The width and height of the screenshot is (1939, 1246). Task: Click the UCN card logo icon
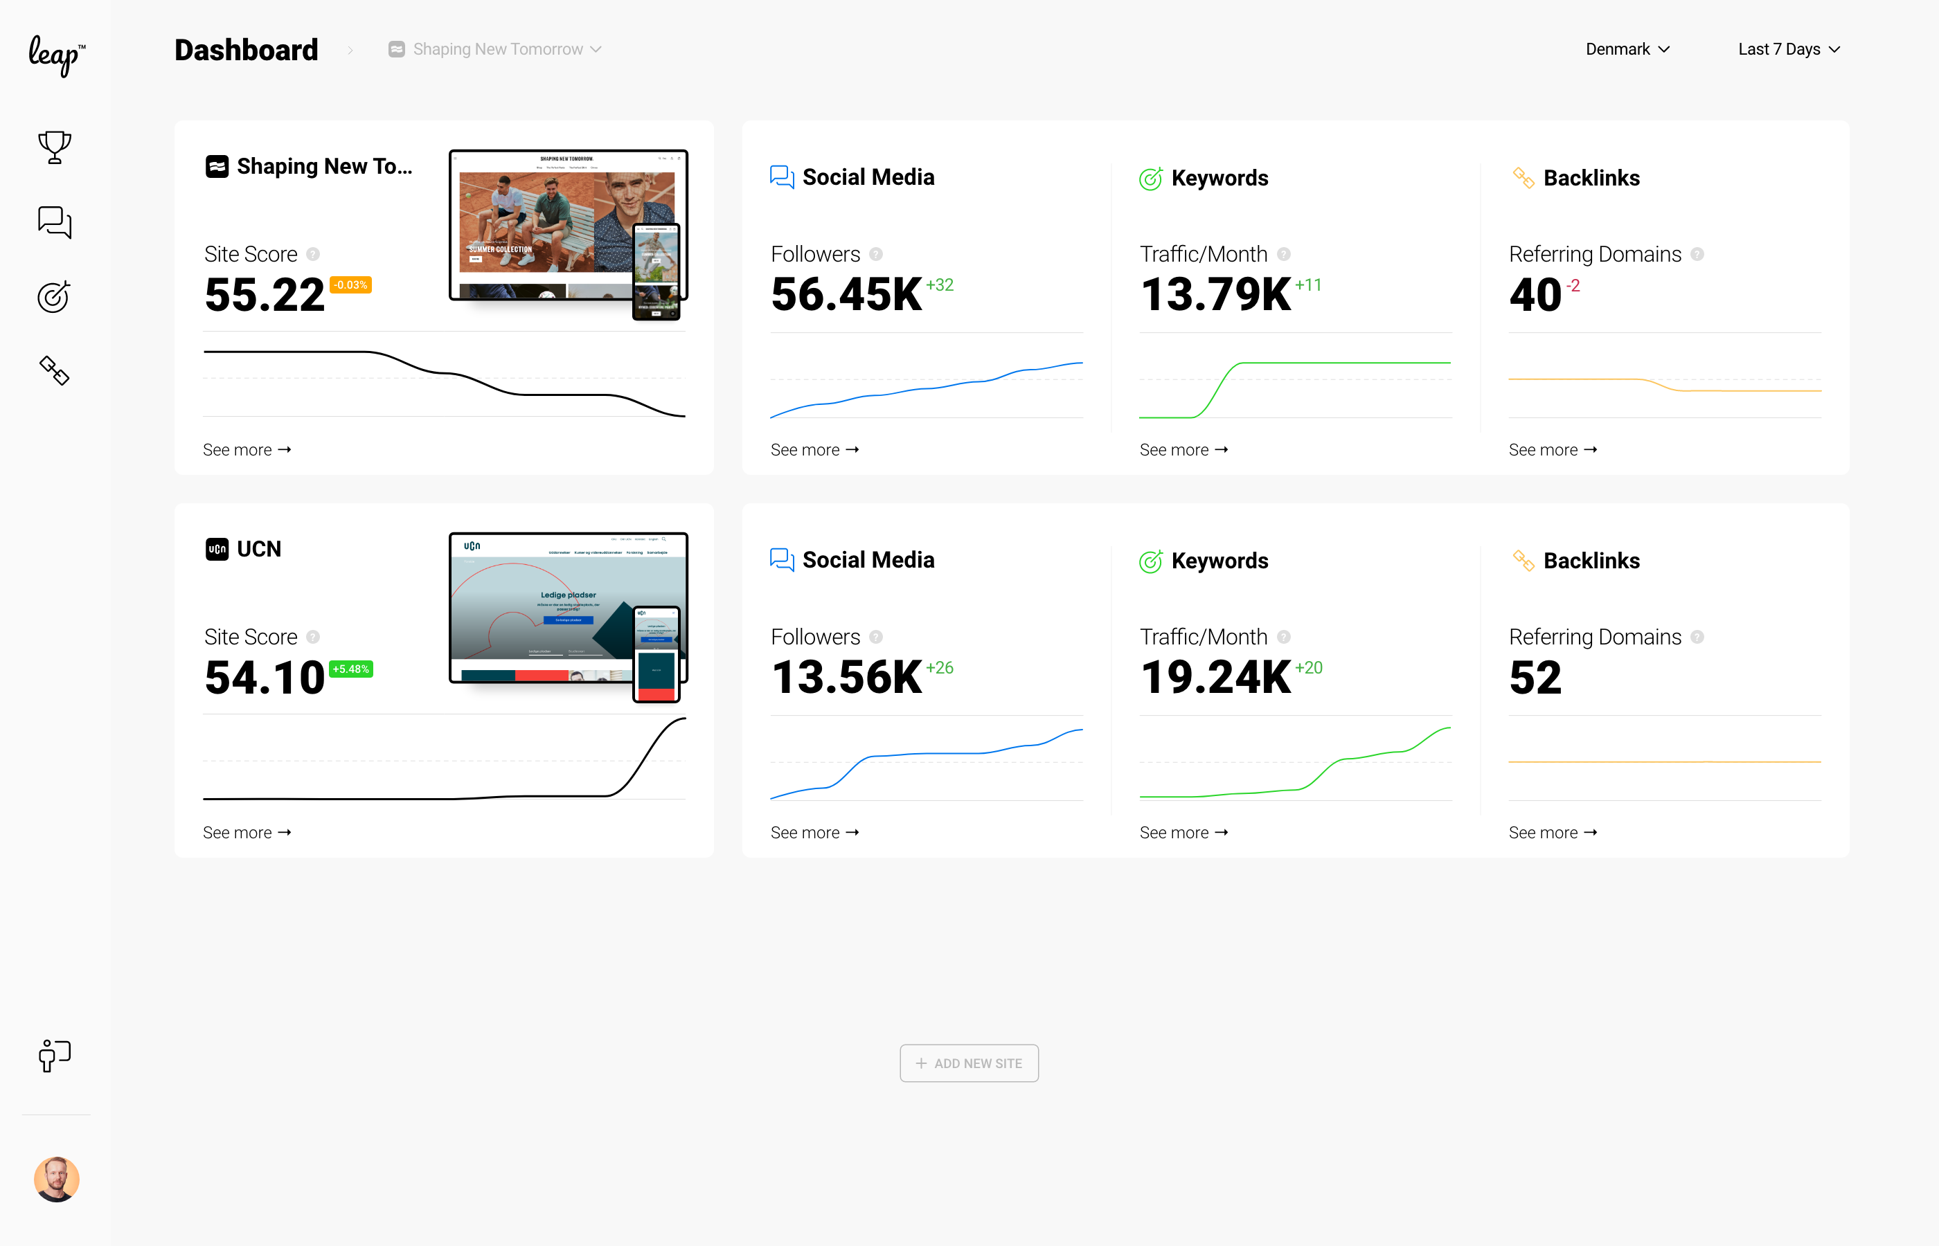(x=217, y=550)
